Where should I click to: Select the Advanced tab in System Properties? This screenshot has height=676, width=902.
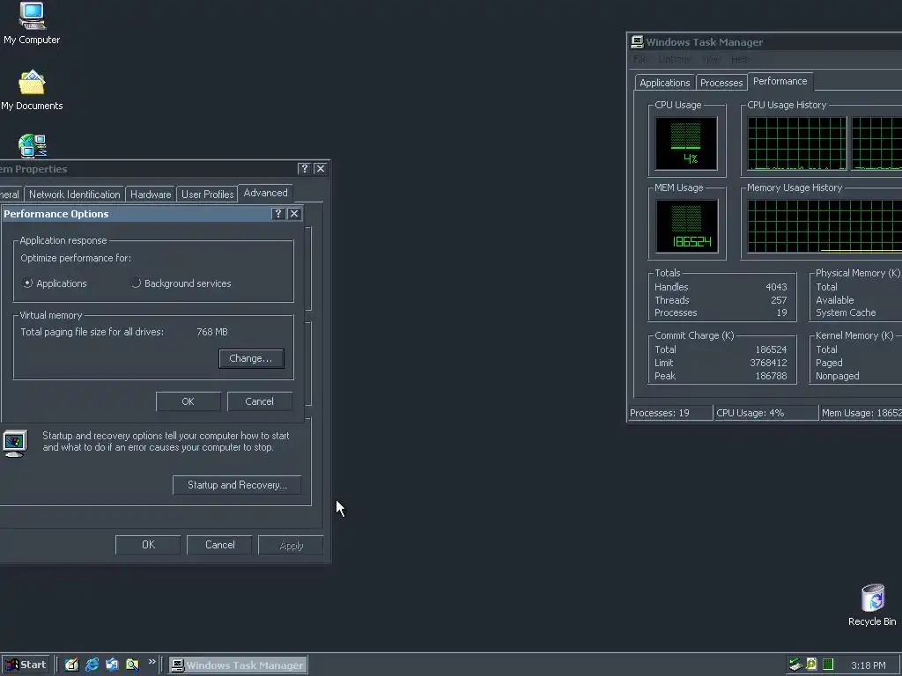click(x=266, y=193)
